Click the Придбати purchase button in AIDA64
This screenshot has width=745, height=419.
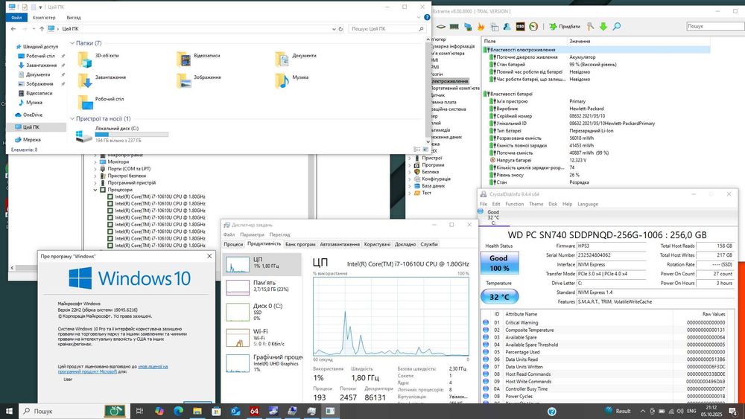(565, 27)
